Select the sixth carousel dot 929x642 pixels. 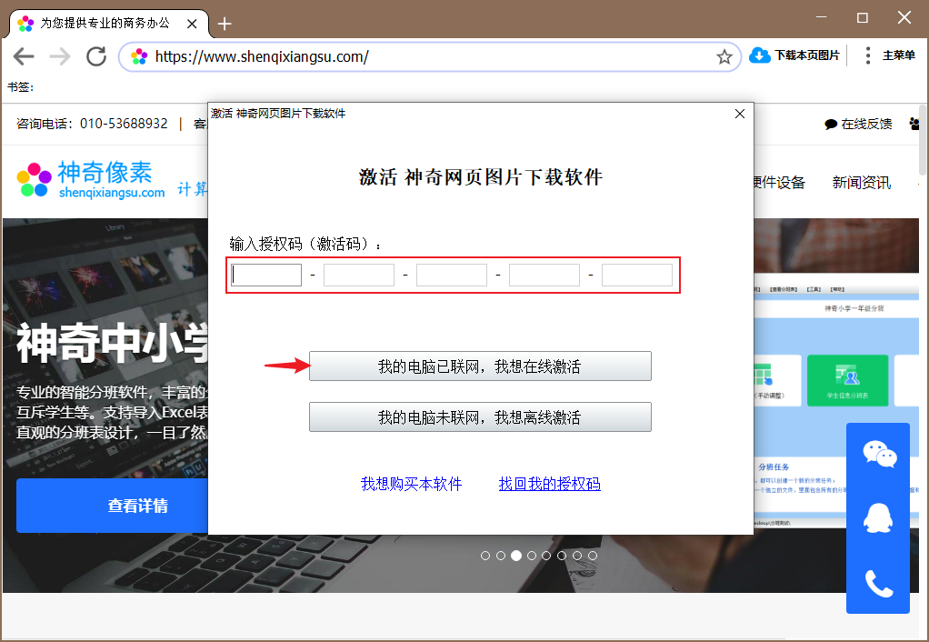[x=562, y=556]
